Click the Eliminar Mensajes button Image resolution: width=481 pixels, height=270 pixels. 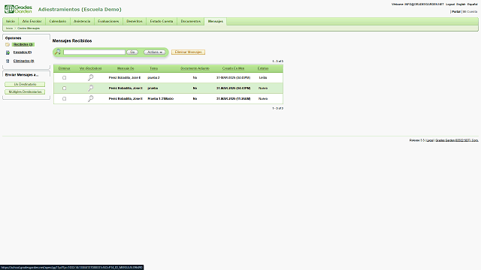[x=189, y=52]
